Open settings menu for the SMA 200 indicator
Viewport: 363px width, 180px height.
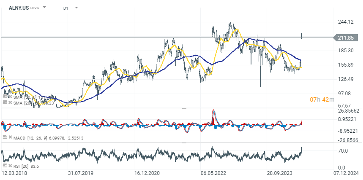pos(5,102)
